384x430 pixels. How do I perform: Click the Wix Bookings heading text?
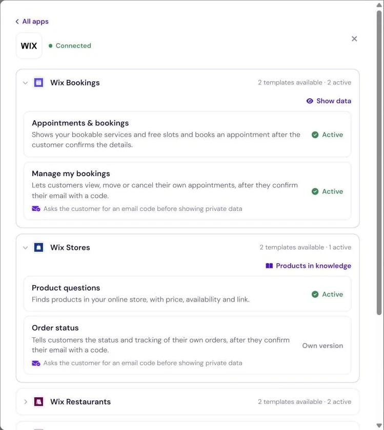pyautogui.click(x=75, y=82)
